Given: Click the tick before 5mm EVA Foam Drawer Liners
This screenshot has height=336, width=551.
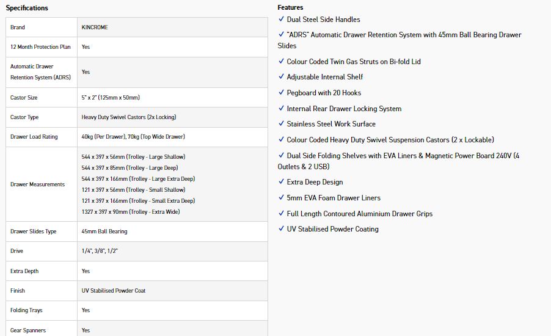Looking at the screenshot, I should pyautogui.click(x=281, y=198).
